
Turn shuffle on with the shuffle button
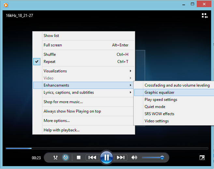[55, 158]
